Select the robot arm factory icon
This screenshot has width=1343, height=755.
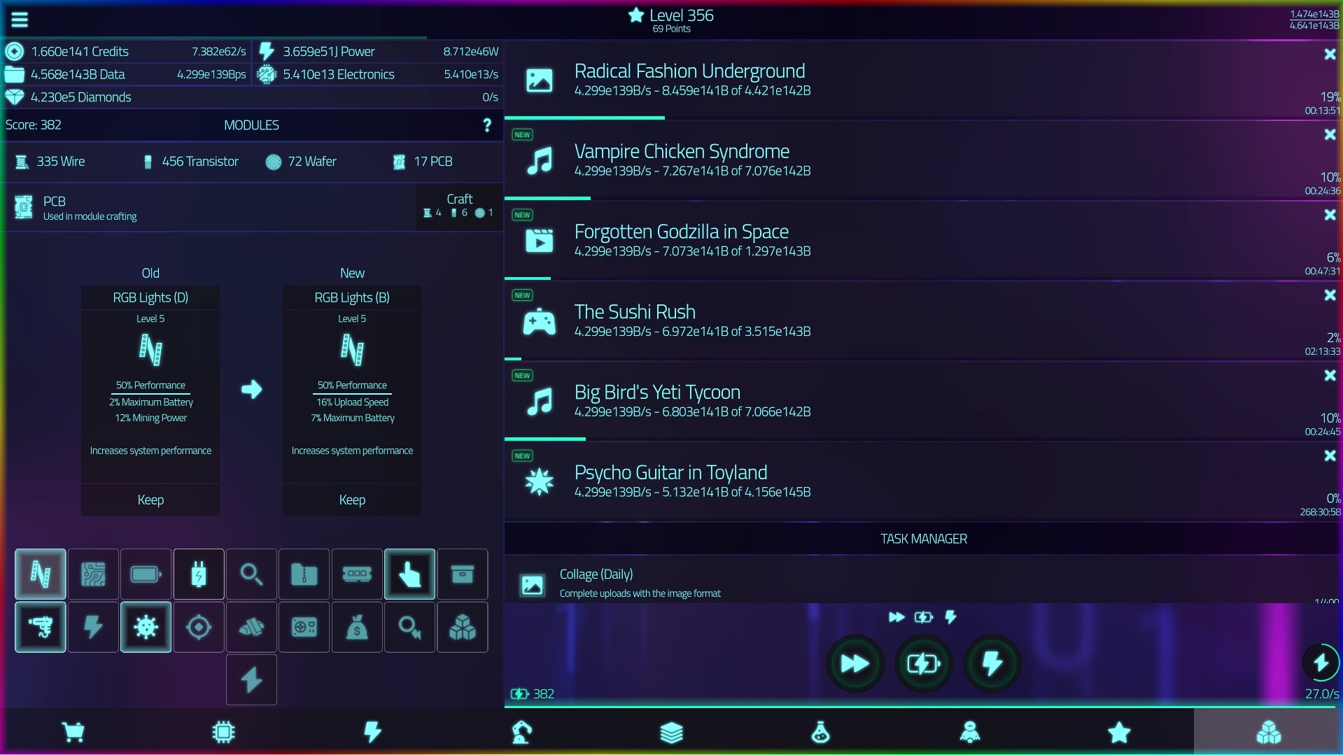[521, 731]
